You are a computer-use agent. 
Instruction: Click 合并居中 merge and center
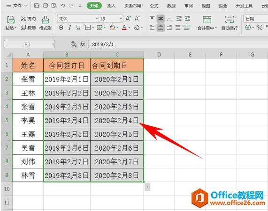pos(207,23)
